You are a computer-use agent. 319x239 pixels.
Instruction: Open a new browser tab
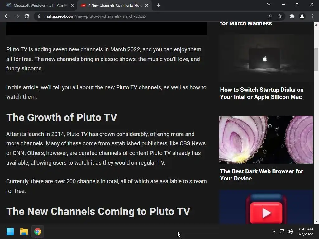point(159,5)
